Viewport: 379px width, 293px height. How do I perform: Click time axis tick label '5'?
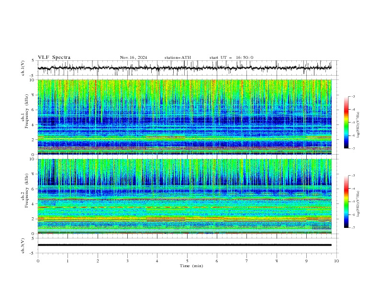187,261
